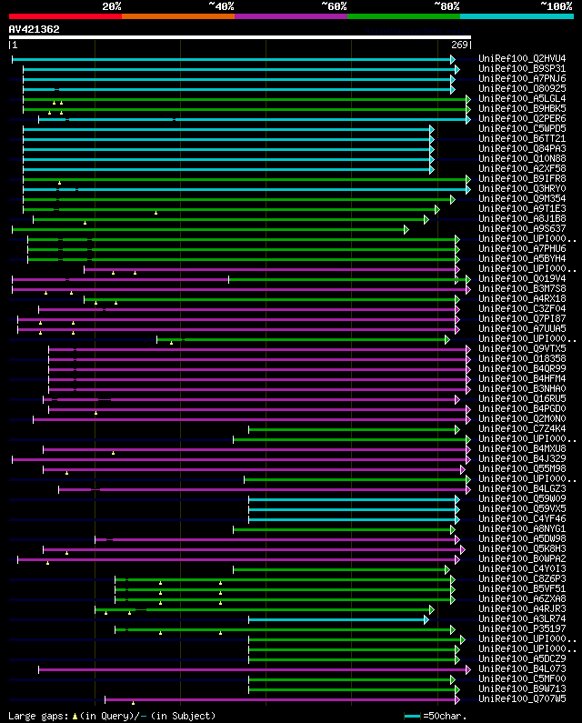Select the UniRef100_A5DW98 label

(x=522, y=539)
